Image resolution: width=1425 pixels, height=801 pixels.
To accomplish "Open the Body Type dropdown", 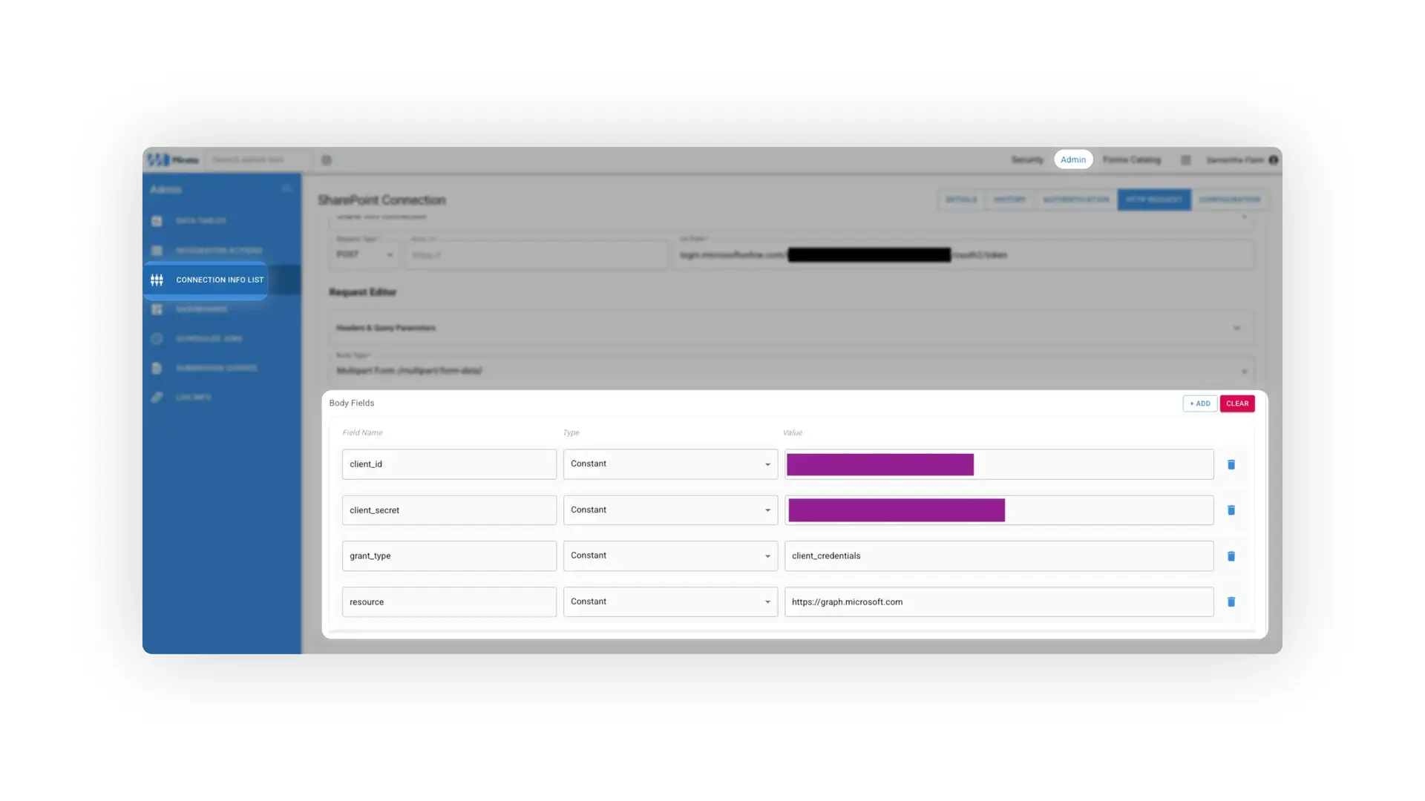I will 1245,370.
